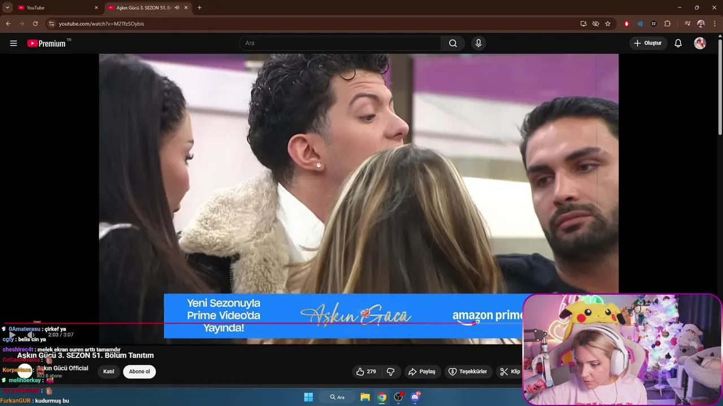Focus the Ara search field
The height and width of the screenshot is (406, 723).
341,43
